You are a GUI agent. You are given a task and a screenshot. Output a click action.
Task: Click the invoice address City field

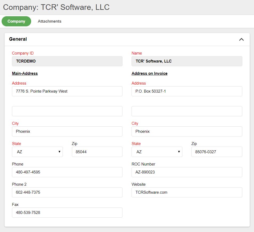(x=187, y=131)
